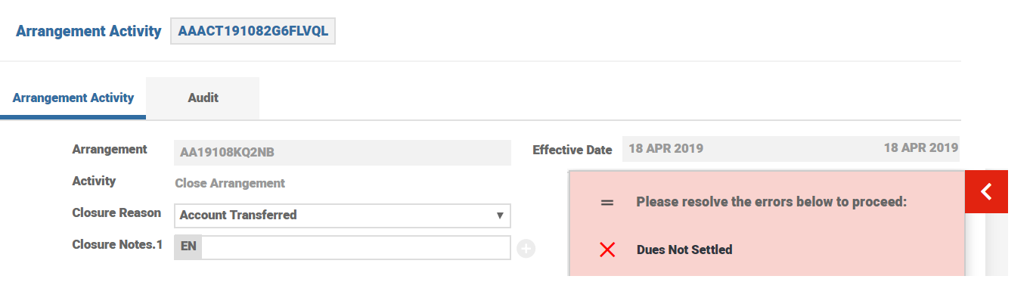Click the plus icon beside Closure Notes
Screen dimensions: 1033x307
pos(526,248)
